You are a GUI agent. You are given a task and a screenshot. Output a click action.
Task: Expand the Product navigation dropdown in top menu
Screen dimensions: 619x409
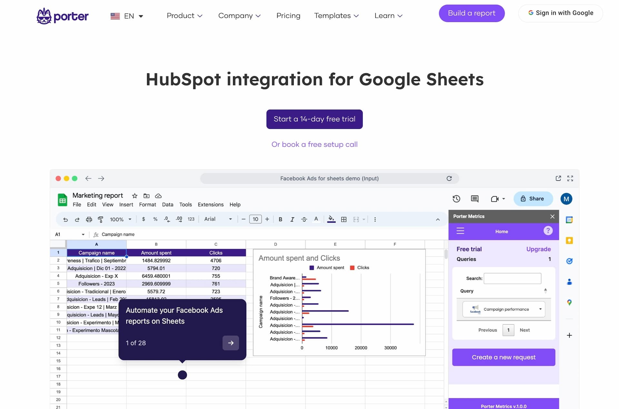point(184,15)
